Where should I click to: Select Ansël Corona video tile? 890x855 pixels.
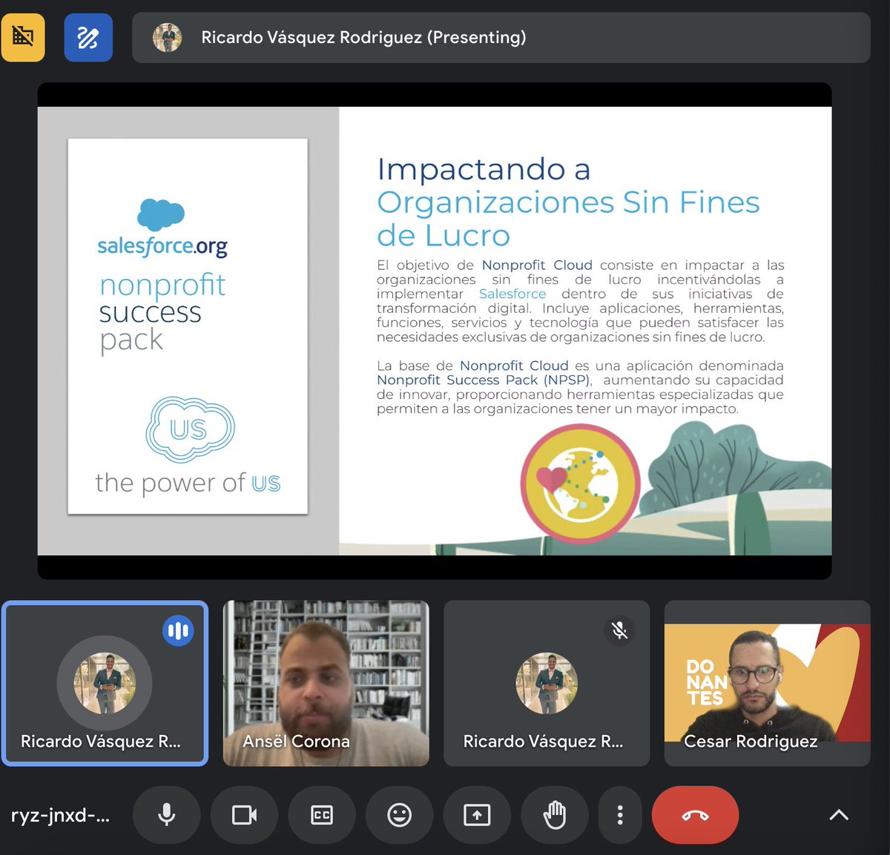pyautogui.click(x=326, y=683)
